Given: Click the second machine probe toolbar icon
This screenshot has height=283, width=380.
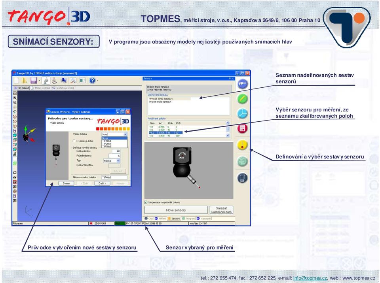Looking at the screenshot, I should click(x=54, y=80).
